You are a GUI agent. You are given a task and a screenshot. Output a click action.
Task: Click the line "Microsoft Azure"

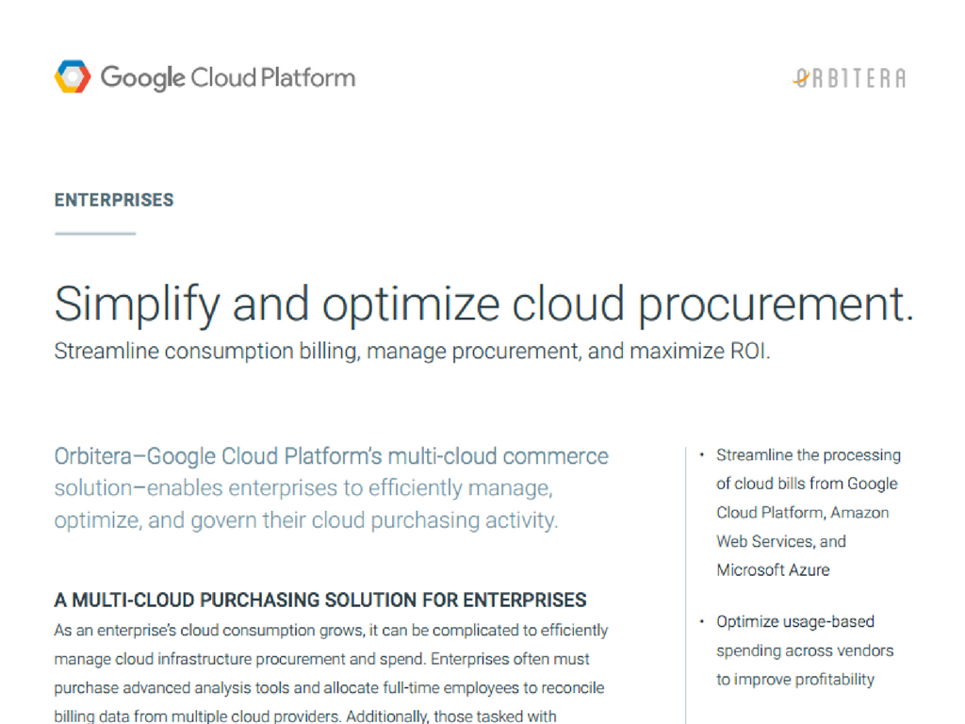773,570
